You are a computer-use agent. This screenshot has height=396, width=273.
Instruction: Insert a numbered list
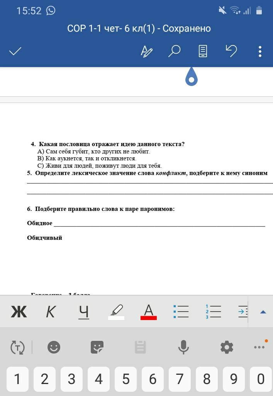click(213, 312)
